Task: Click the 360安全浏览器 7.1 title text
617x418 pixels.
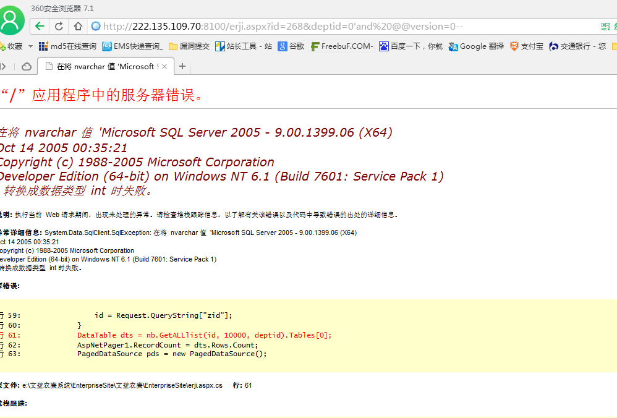Action: (x=62, y=8)
